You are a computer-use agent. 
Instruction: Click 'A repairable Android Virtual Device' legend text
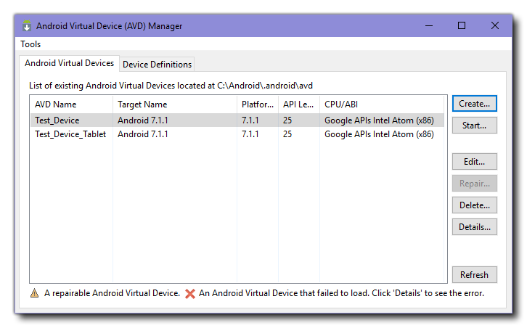point(112,293)
